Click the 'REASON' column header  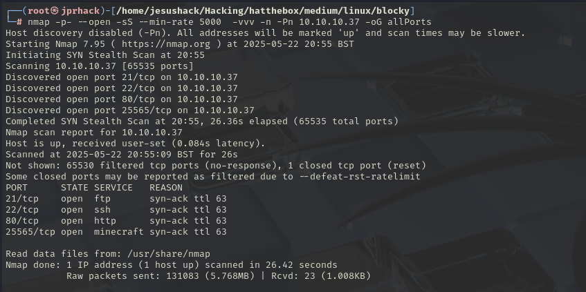166,188
